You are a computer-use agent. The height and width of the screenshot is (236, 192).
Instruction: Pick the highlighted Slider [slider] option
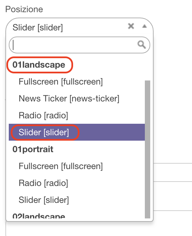coord(77,132)
